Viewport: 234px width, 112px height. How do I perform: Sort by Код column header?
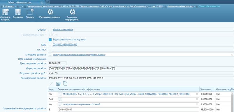click(x=52, y=89)
